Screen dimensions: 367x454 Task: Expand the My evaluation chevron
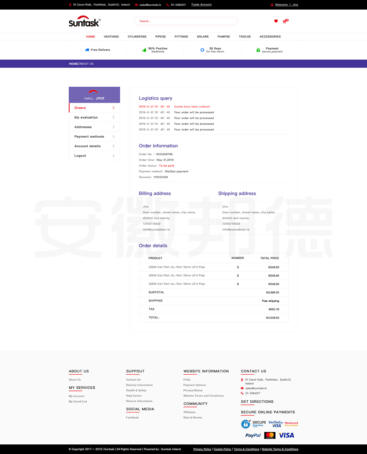tap(113, 118)
